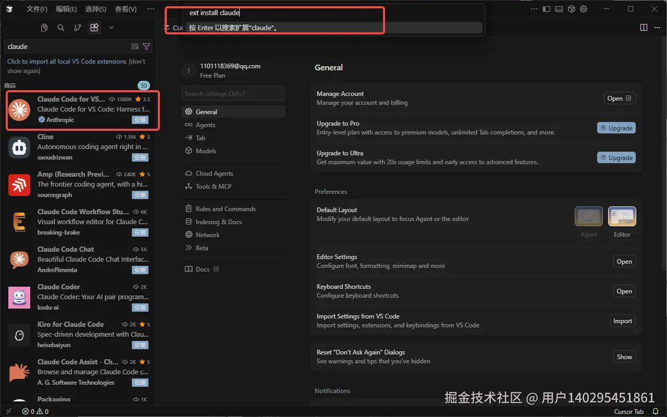Install Claude Code Chat by AndrePimenta
Viewport: 667px width, 417px height.
click(x=140, y=270)
